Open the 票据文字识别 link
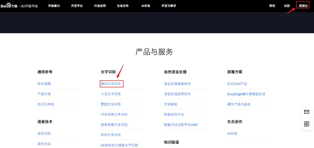The height and width of the screenshot is (148, 314). (111, 104)
